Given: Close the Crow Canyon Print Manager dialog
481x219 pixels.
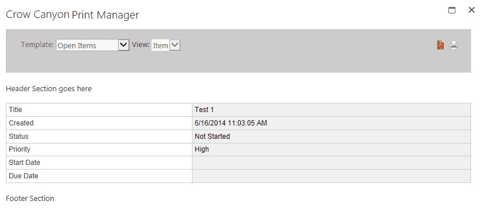Looking at the screenshot, I should [x=472, y=10].
